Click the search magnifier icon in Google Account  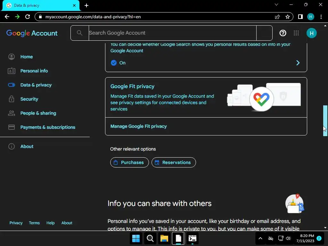(x=79, y=33)
